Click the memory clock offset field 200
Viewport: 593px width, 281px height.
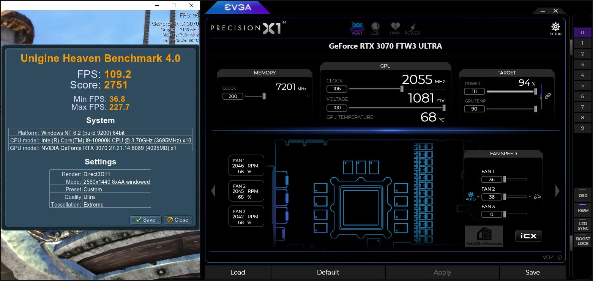coord(233,96)
